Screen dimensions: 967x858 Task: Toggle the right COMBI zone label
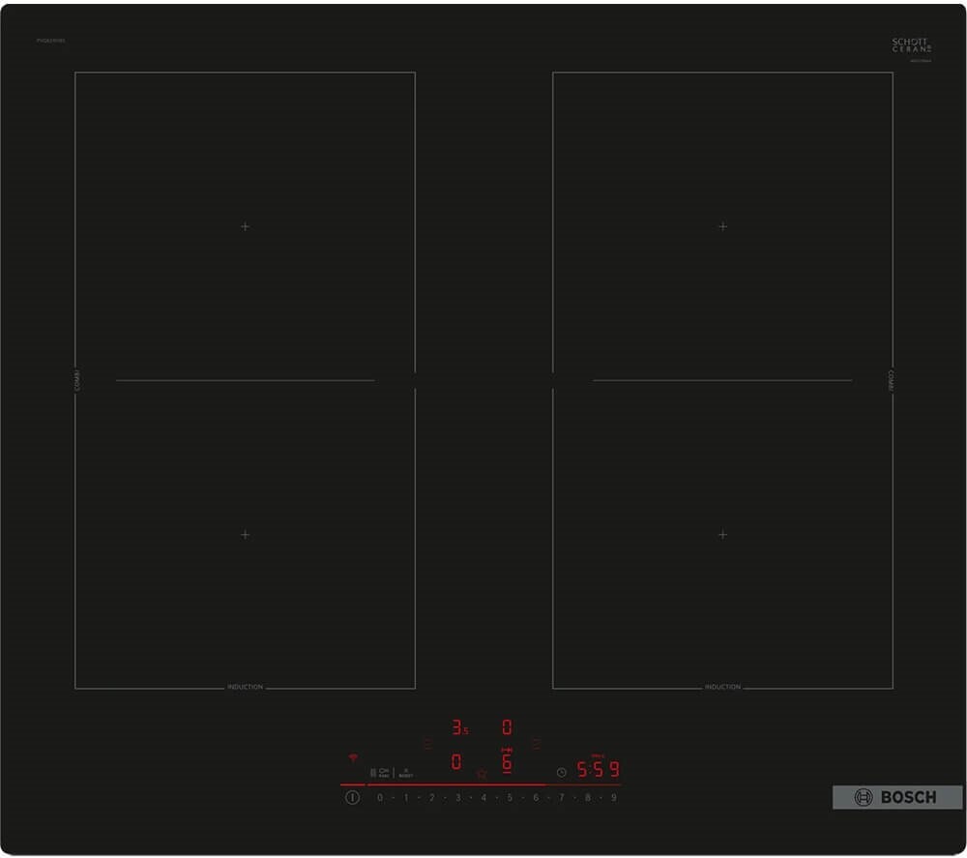891,380
